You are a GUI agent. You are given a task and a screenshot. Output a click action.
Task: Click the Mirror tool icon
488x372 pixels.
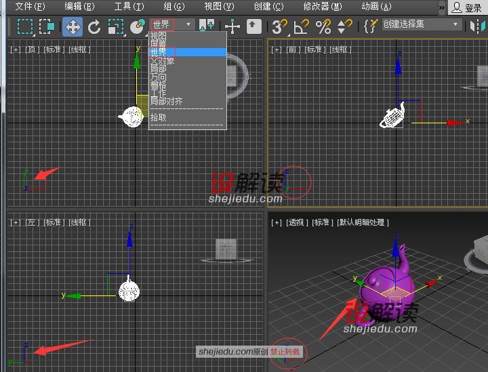[x=478, y=26]
